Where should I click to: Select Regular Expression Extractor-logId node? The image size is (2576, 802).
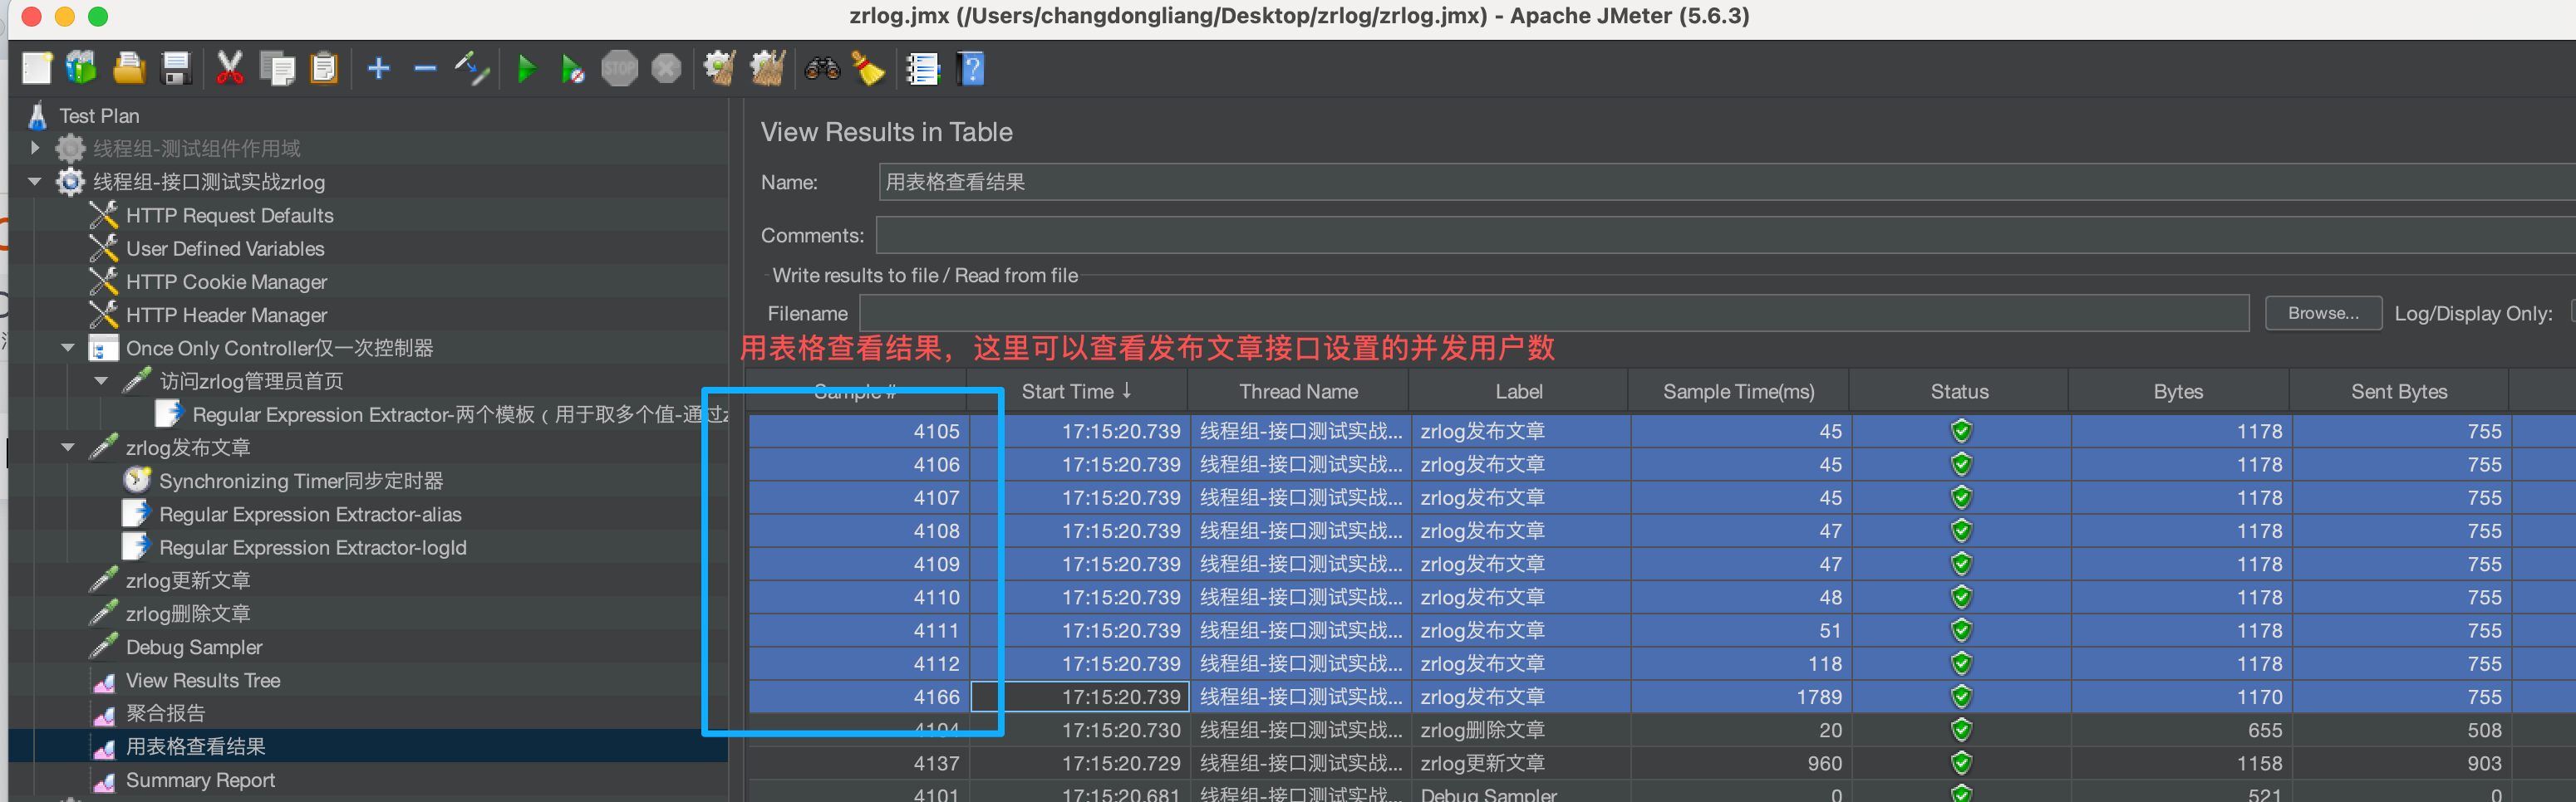313,547
